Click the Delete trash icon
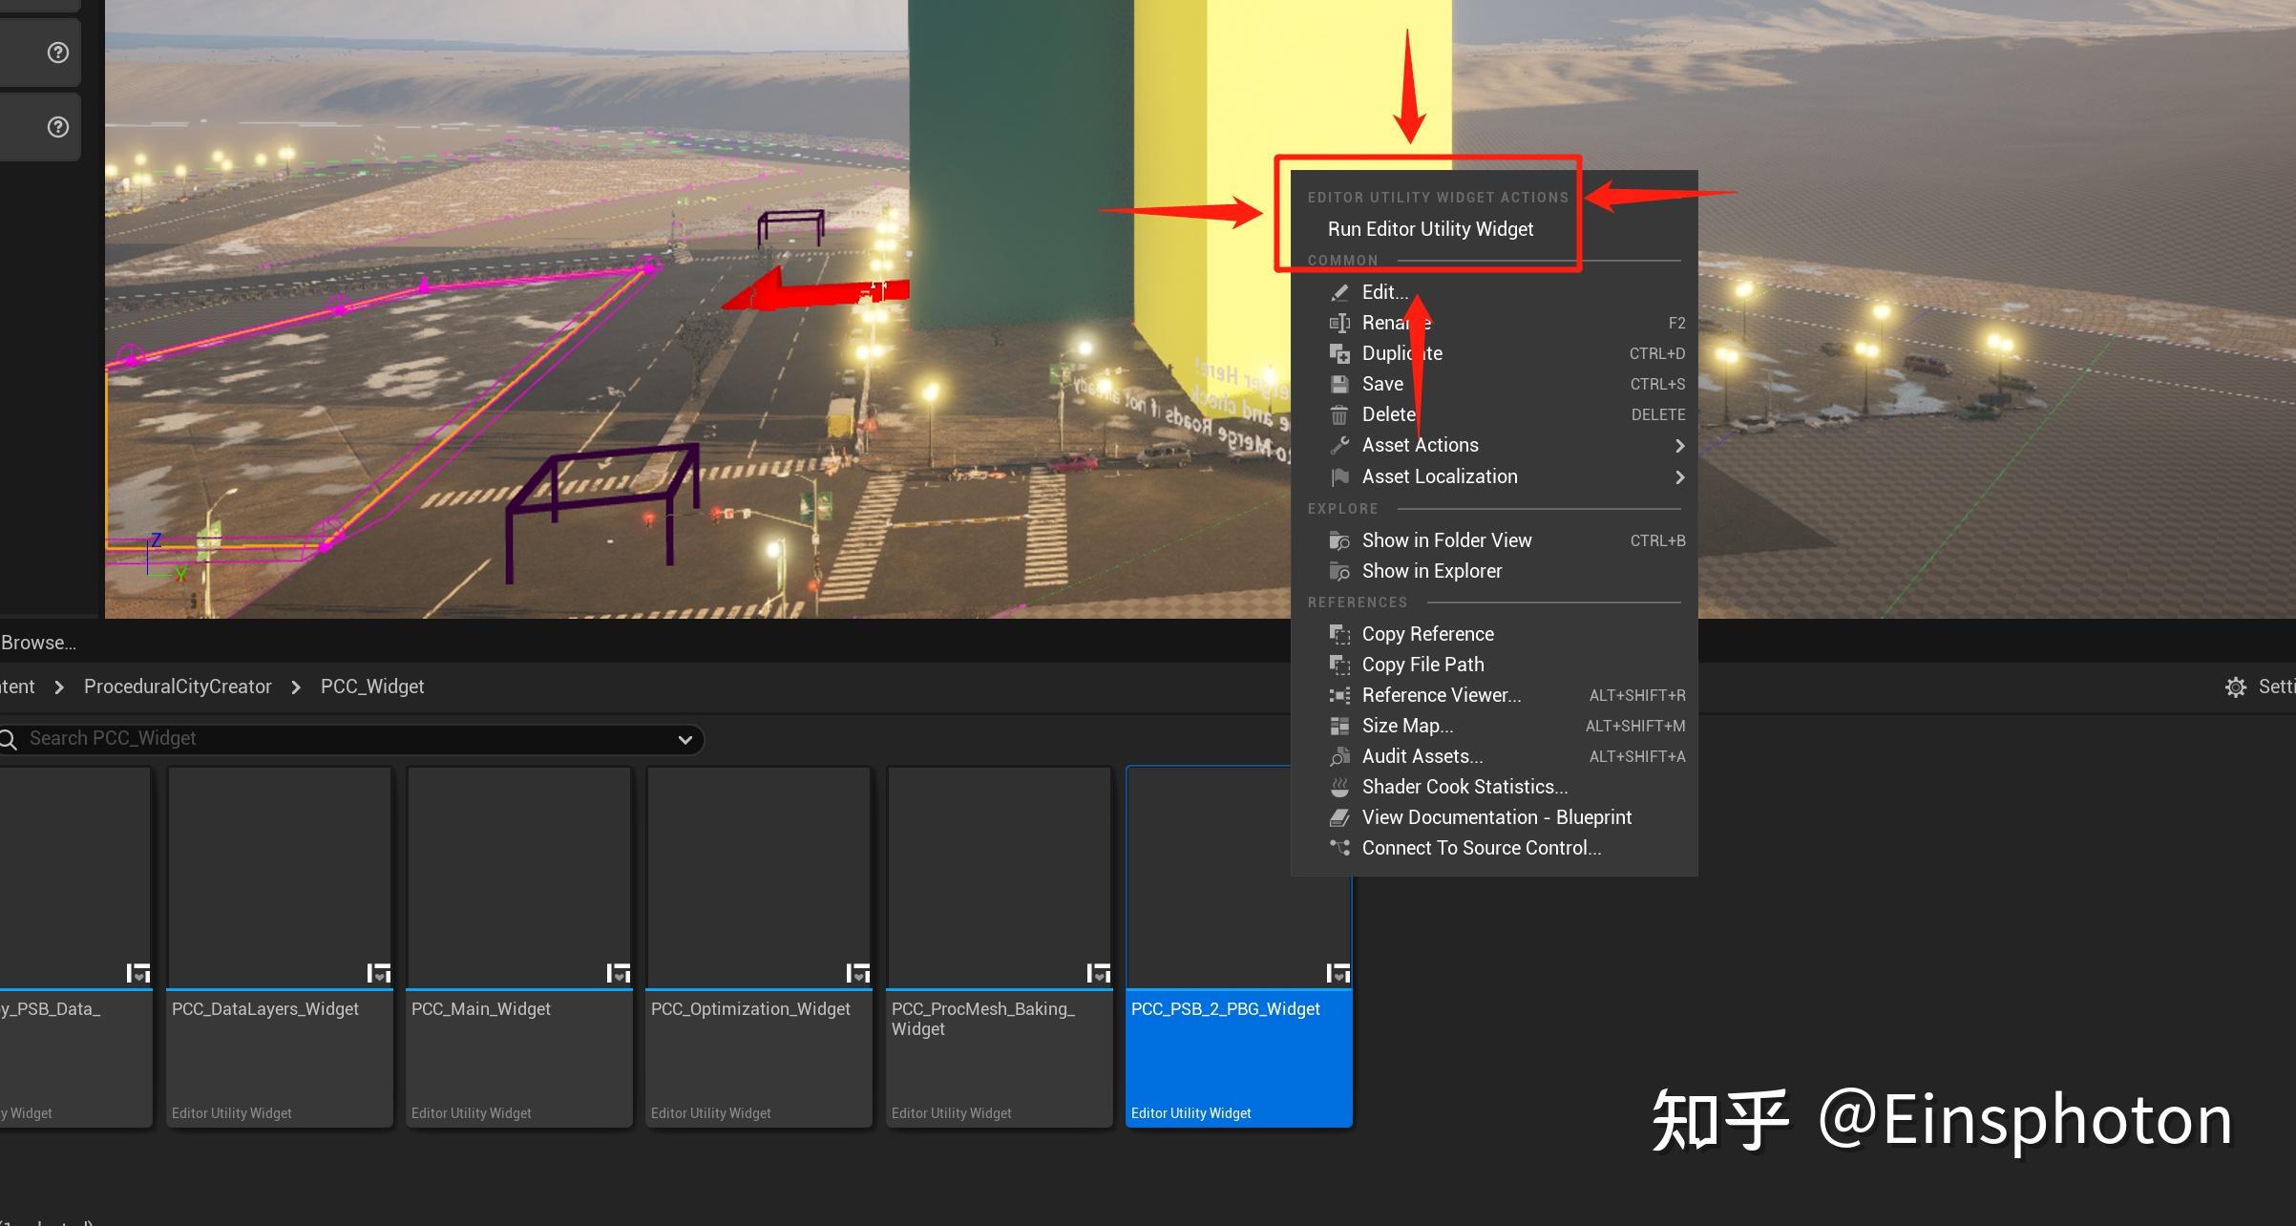 (1339, 414)
